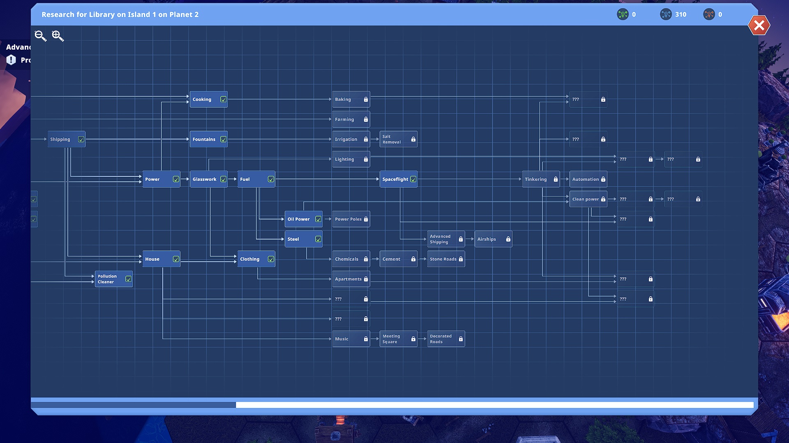Select the Airships research node
The width and height of the screenshot is (789, 443).
click(494, 239)
